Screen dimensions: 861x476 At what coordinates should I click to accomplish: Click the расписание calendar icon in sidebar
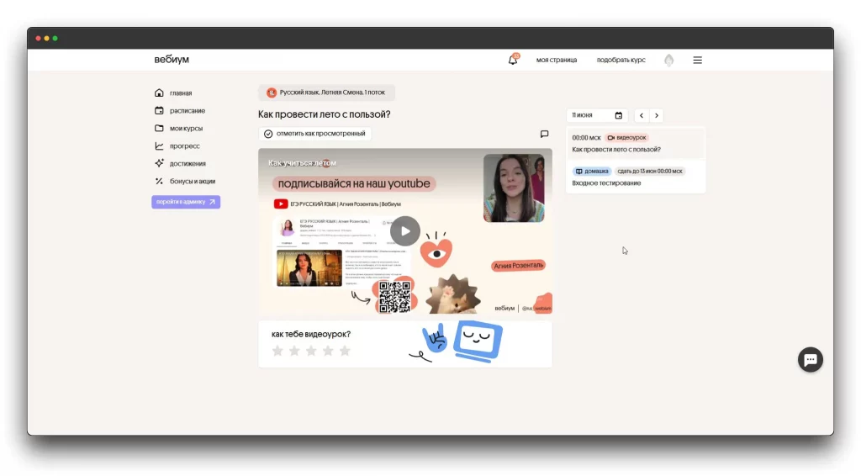(159, 110)
